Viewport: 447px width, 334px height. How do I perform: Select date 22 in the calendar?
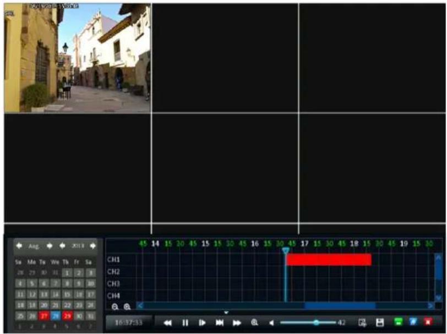67,305
